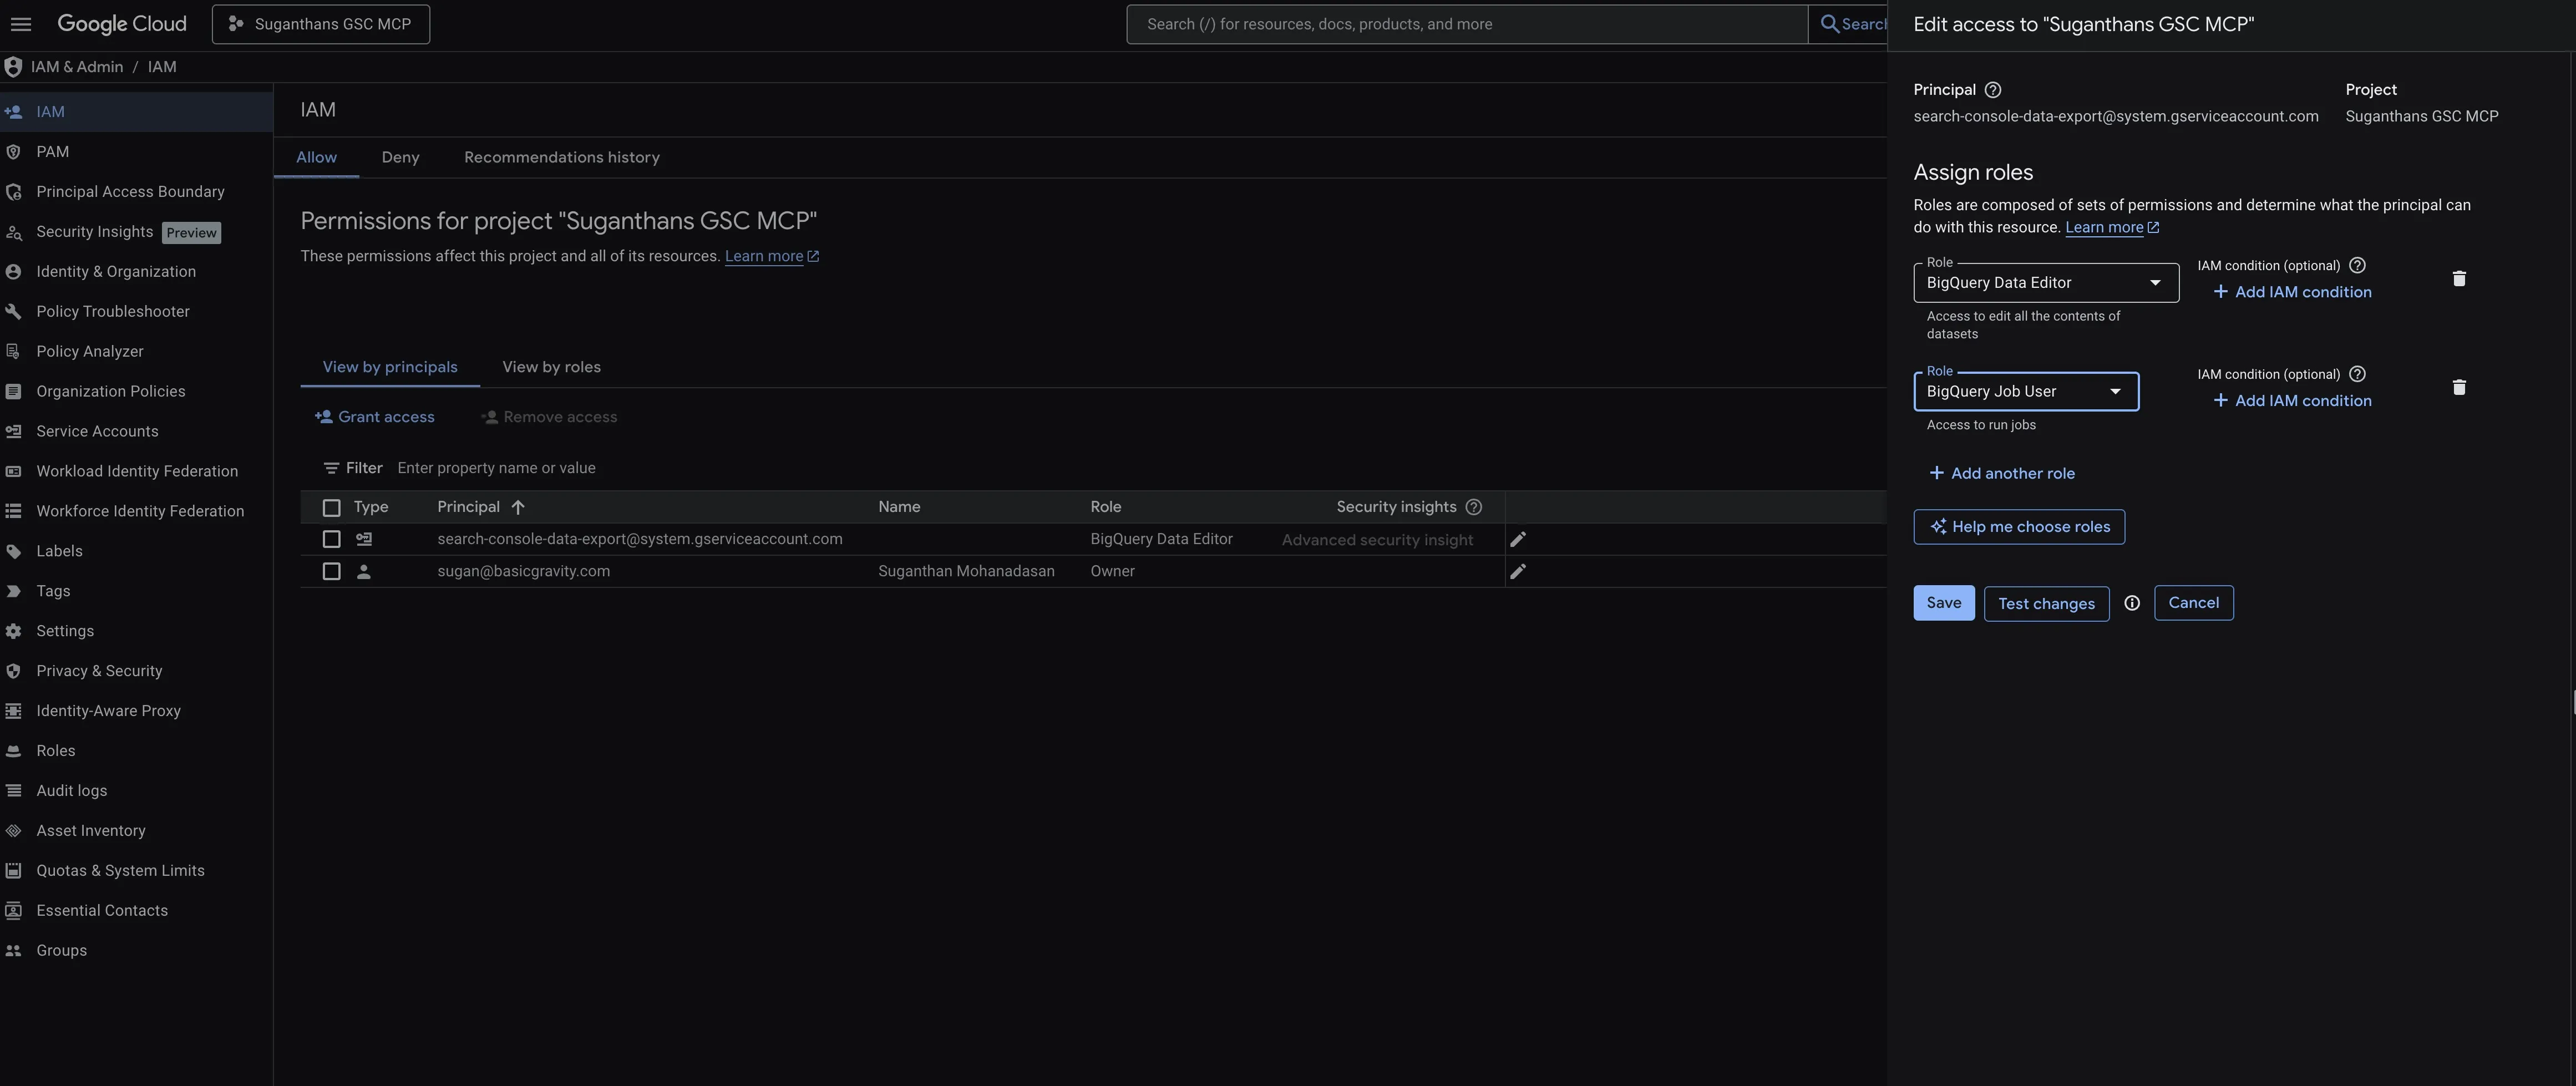Save the role changes
The height and width of the screenshot is (1086, 2576).
pos(1943,603)
